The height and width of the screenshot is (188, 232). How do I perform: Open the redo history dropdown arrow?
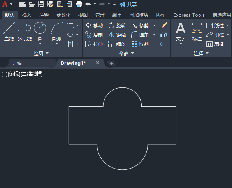109,4
